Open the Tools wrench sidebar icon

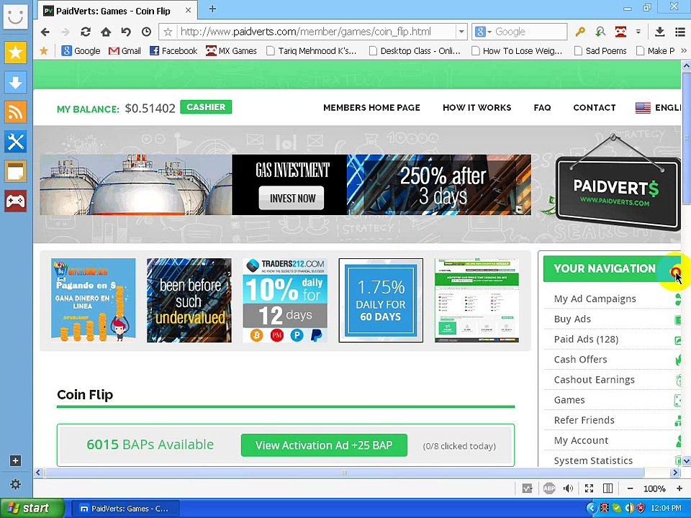pyautogui.click(x=15, y=142)
